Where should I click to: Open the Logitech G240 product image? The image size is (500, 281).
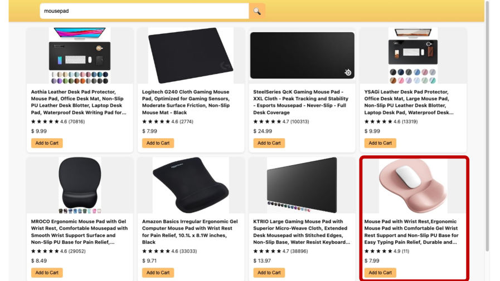[x=191, y=56]
